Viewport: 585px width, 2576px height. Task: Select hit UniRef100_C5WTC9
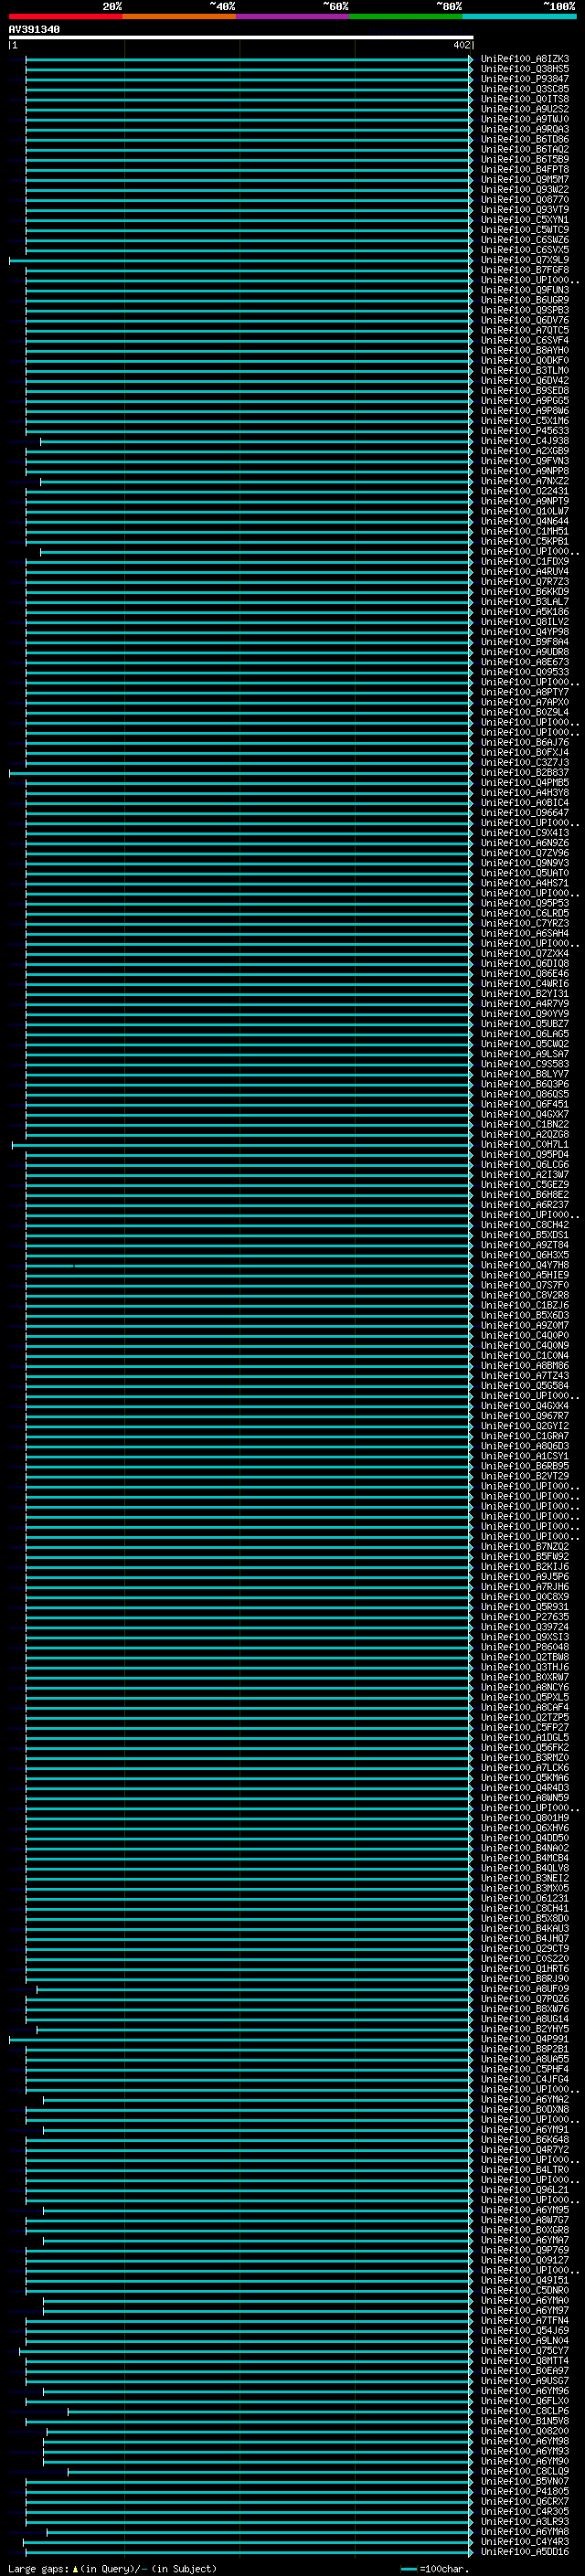[x=525, y=230]
